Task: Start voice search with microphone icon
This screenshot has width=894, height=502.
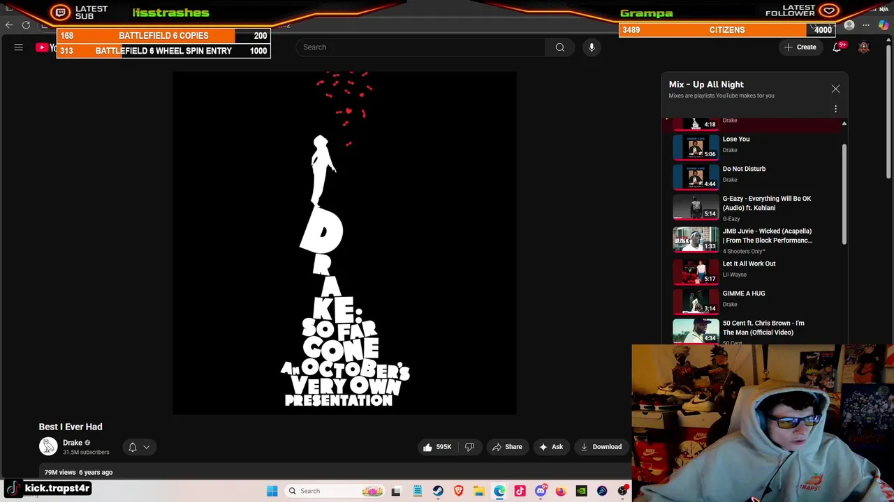Action: point(592,47)
